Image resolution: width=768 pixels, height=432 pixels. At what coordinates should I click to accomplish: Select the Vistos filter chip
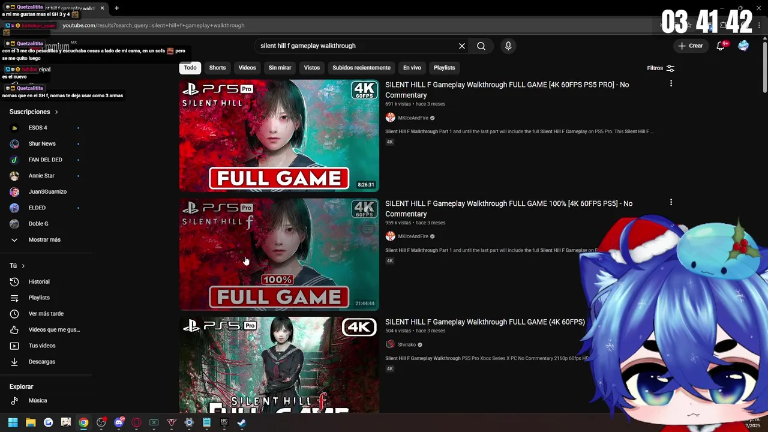pyautogui.click(x=312, y=68)
